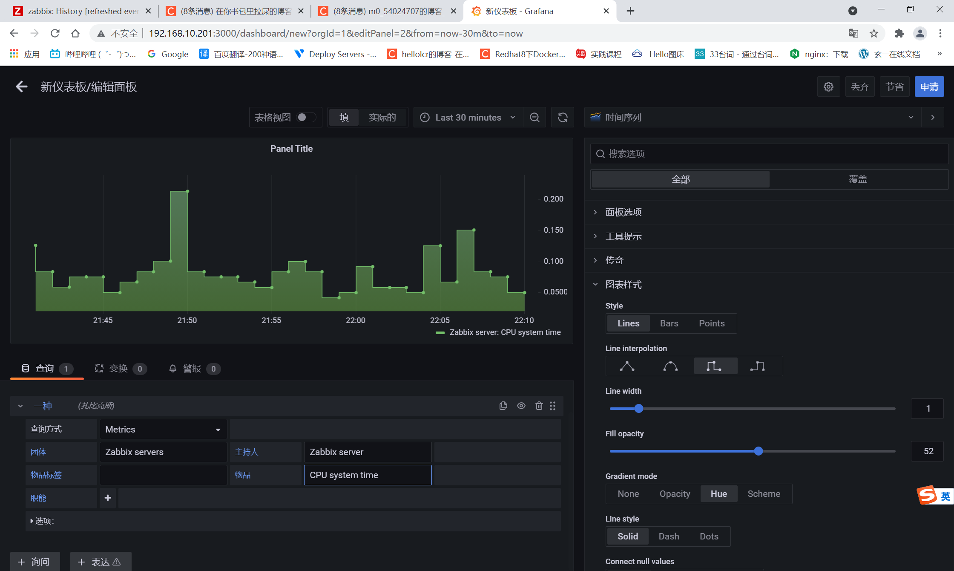Click the legend color swatch for Zabbix server
Screen dimensions: 954x571
440,333
